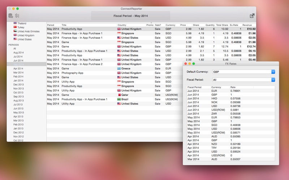The height and width of the screenshot is (180, 289).
Task: Select Feb 2014 period
Action: [18, 77]
